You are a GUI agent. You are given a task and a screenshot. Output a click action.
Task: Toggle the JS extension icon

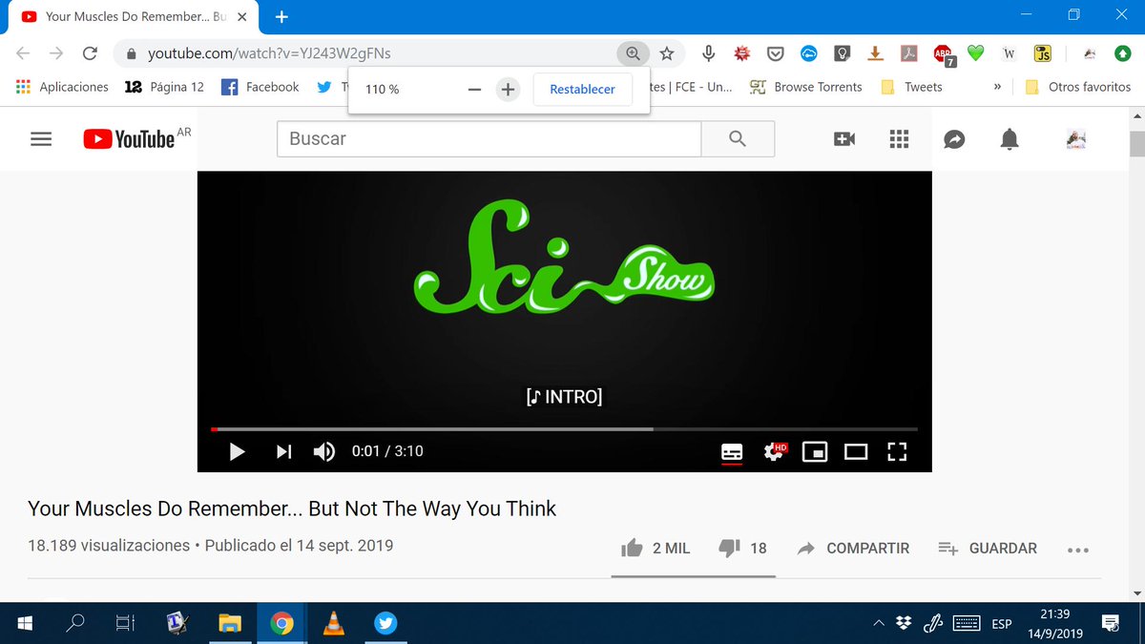(1043, 53)
